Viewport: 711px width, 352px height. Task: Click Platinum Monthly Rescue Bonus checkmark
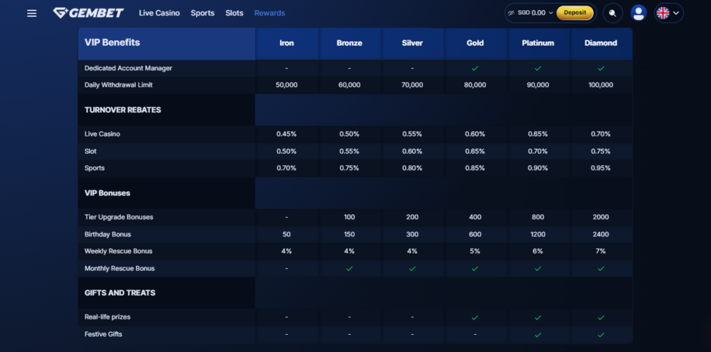[x=538, y=268]
